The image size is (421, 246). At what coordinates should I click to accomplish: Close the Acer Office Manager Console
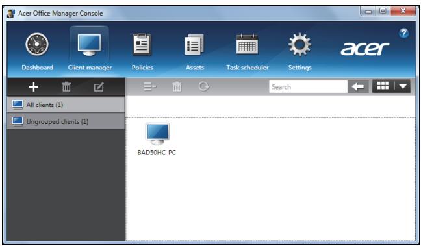403,11
